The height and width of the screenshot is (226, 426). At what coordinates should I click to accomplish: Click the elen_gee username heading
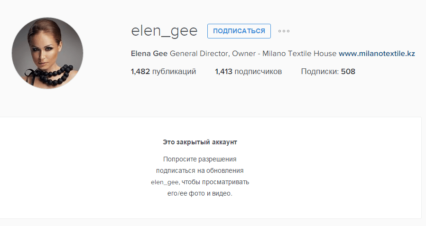pos(164,31)
